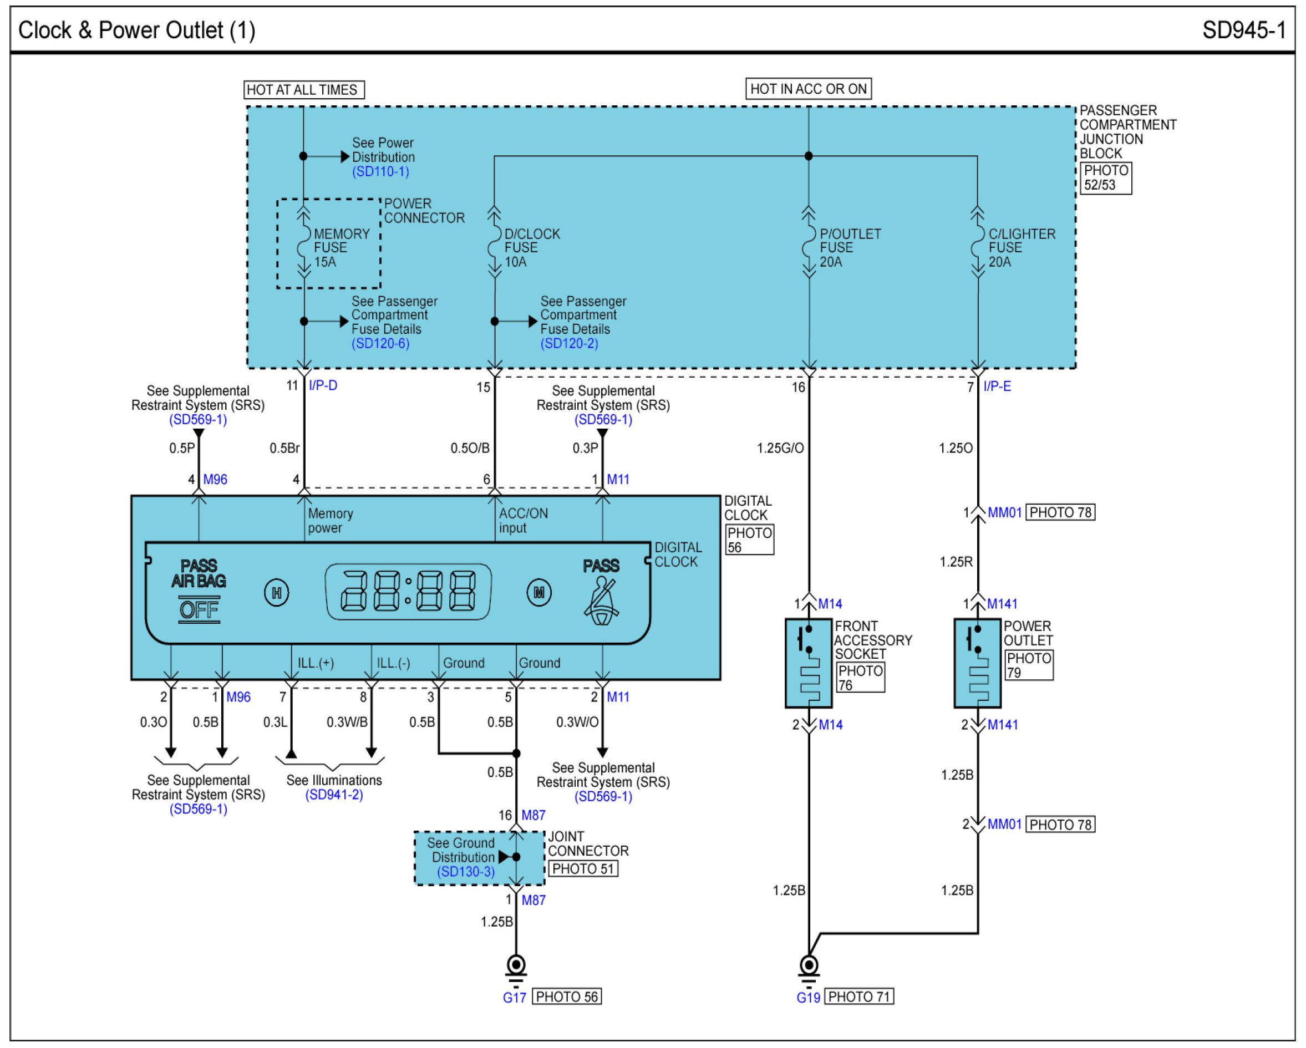Image resolution: width=1306 pixels, height=1048 pixels.
Task: Click the G19 ground symbol
Action: tap(809, 965)
